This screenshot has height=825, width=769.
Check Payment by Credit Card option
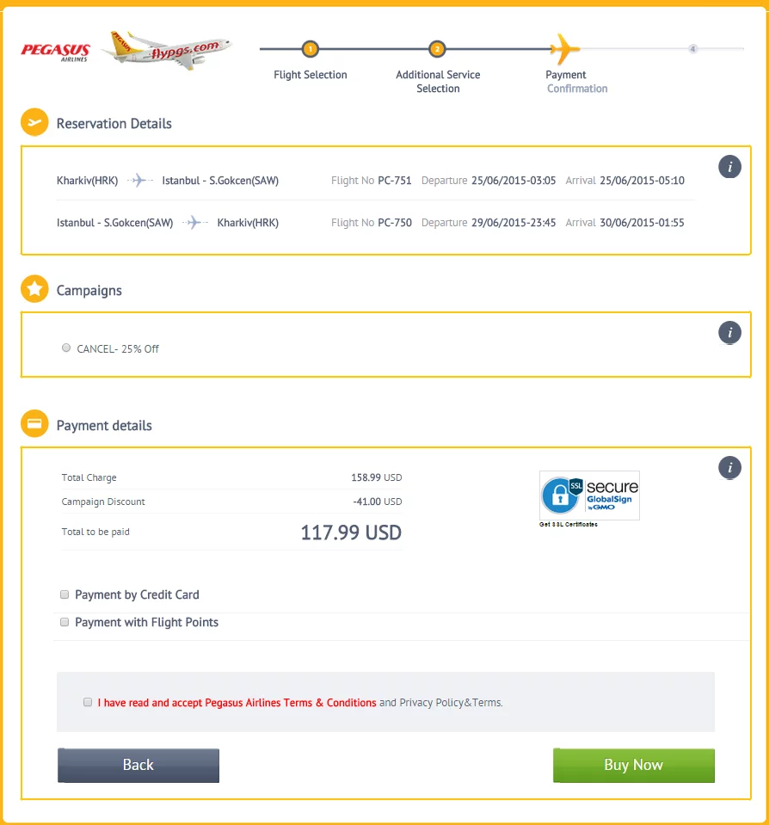pyautogui.click(x=65, y=594)
